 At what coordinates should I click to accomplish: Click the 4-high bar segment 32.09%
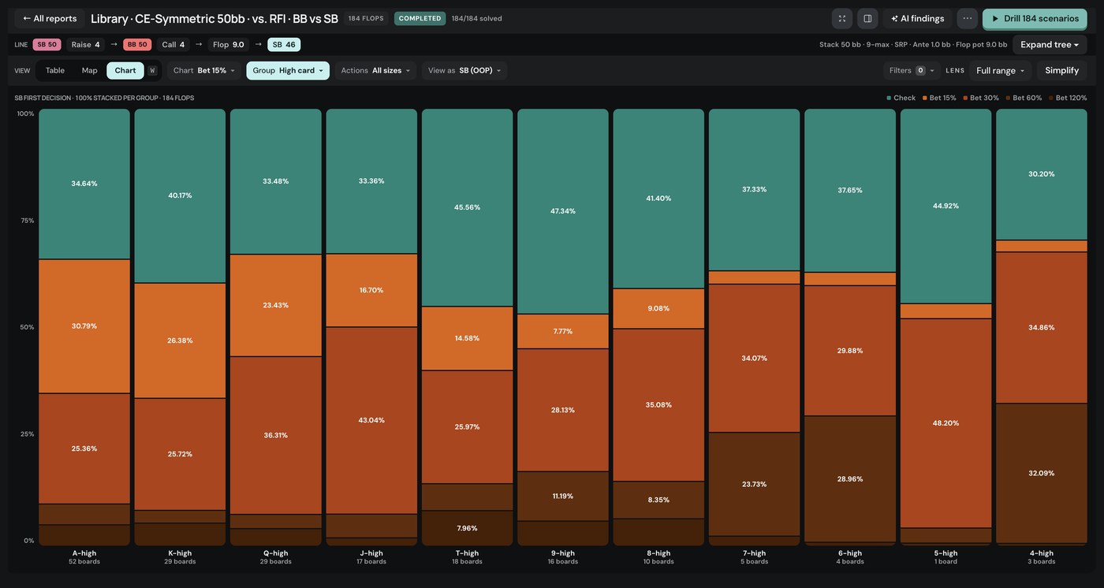tap(1041, 473)
